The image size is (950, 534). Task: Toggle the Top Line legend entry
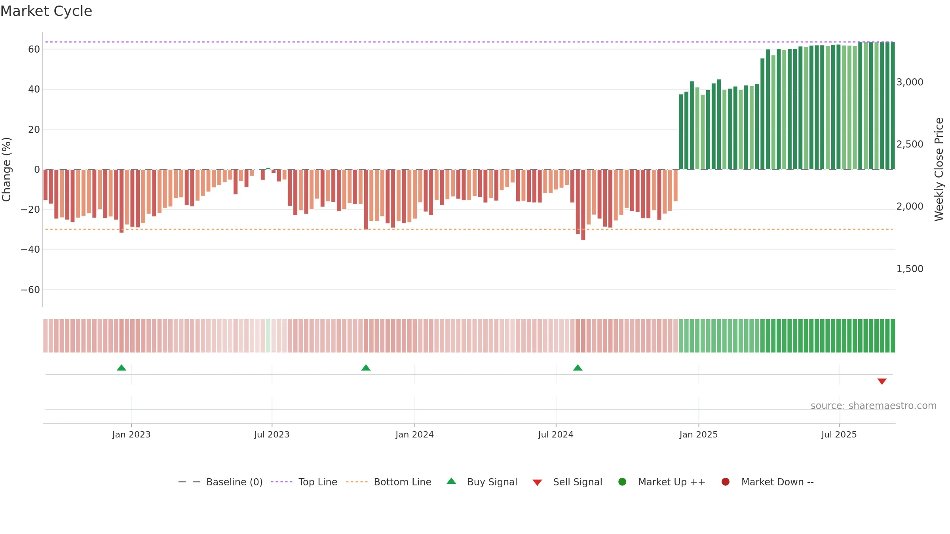click(x=304, y=482)
